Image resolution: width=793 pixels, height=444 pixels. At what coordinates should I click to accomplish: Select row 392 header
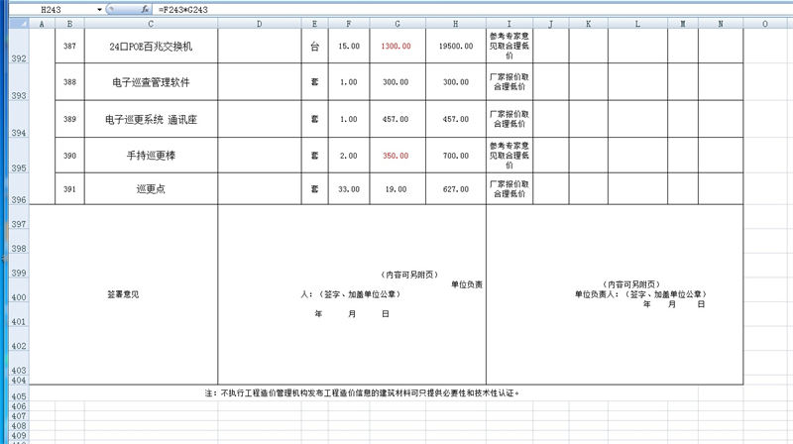pyautogui.click(x=16, y=58)
